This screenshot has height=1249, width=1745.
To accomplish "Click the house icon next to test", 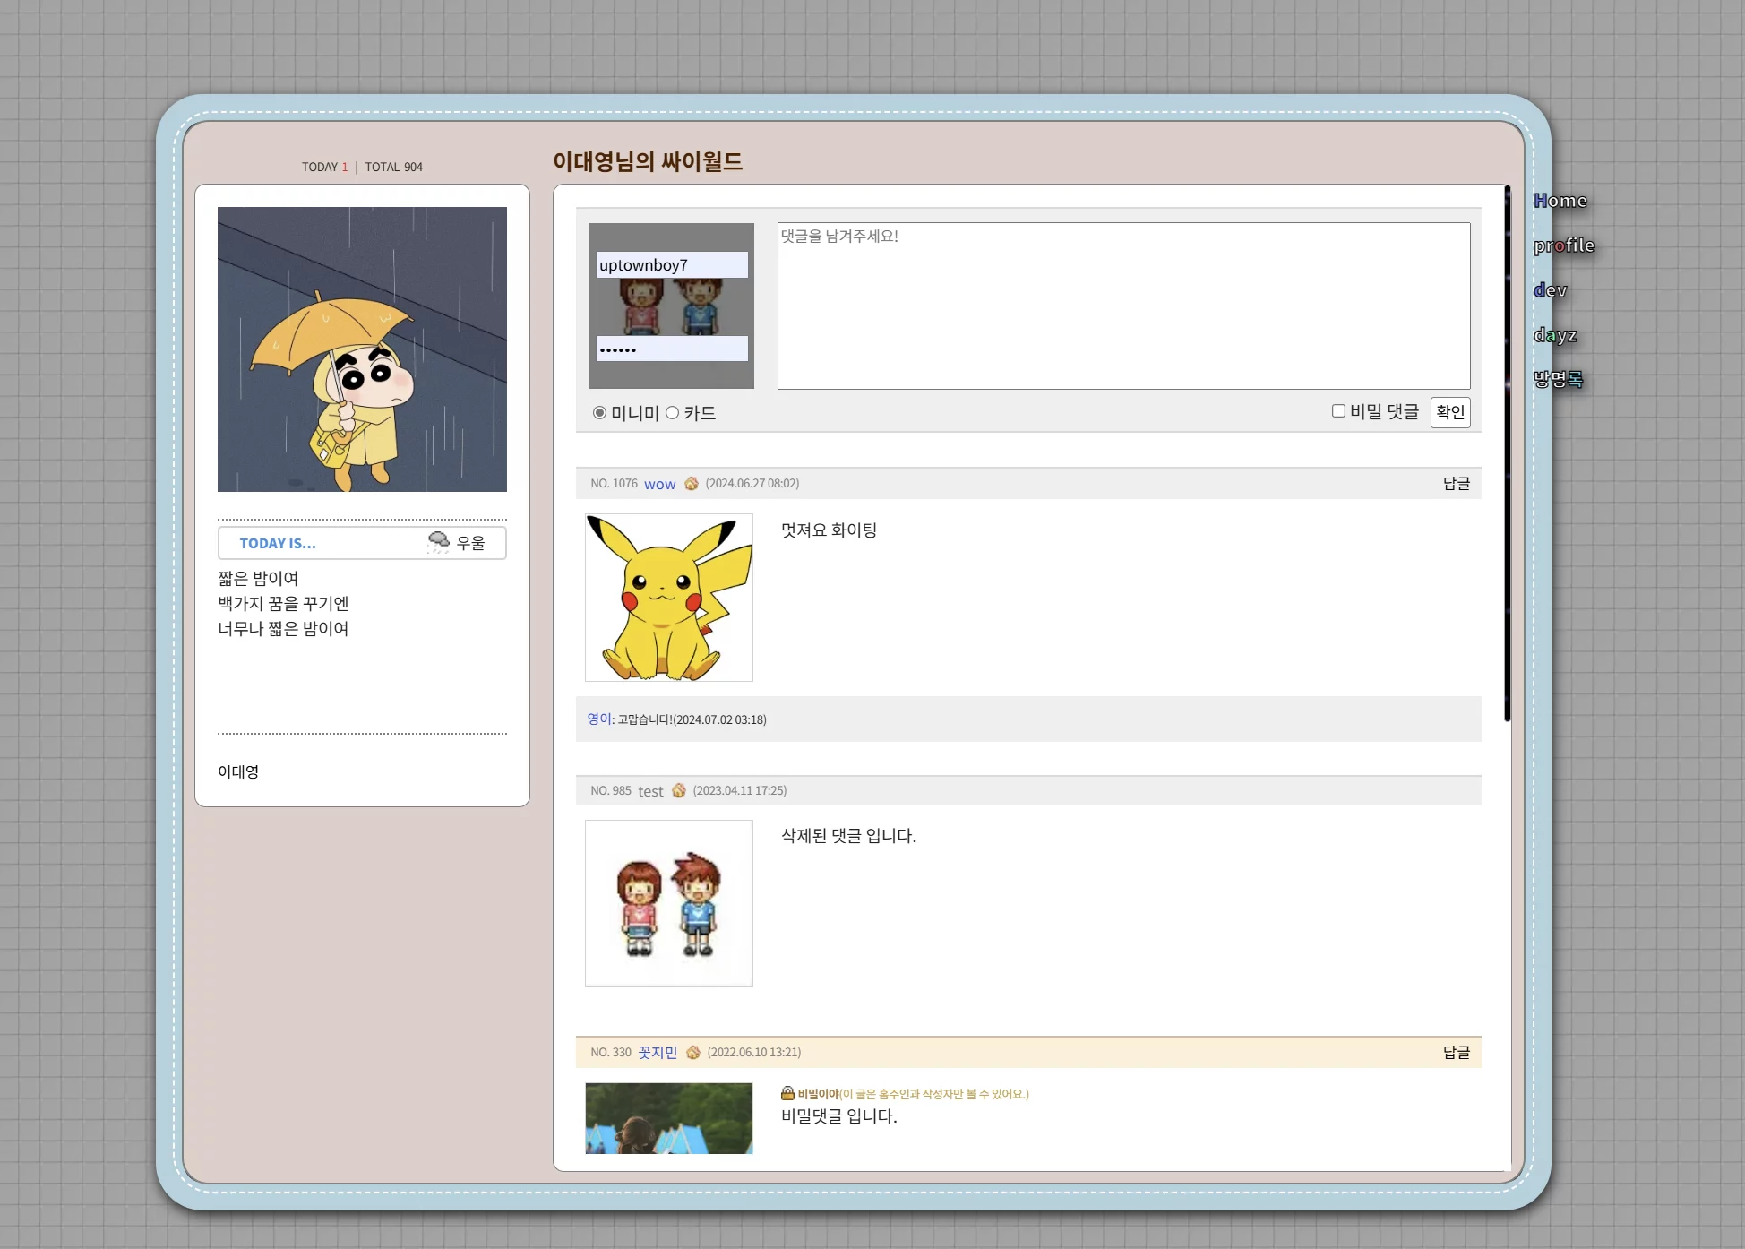I will click(x=678, y=790).
